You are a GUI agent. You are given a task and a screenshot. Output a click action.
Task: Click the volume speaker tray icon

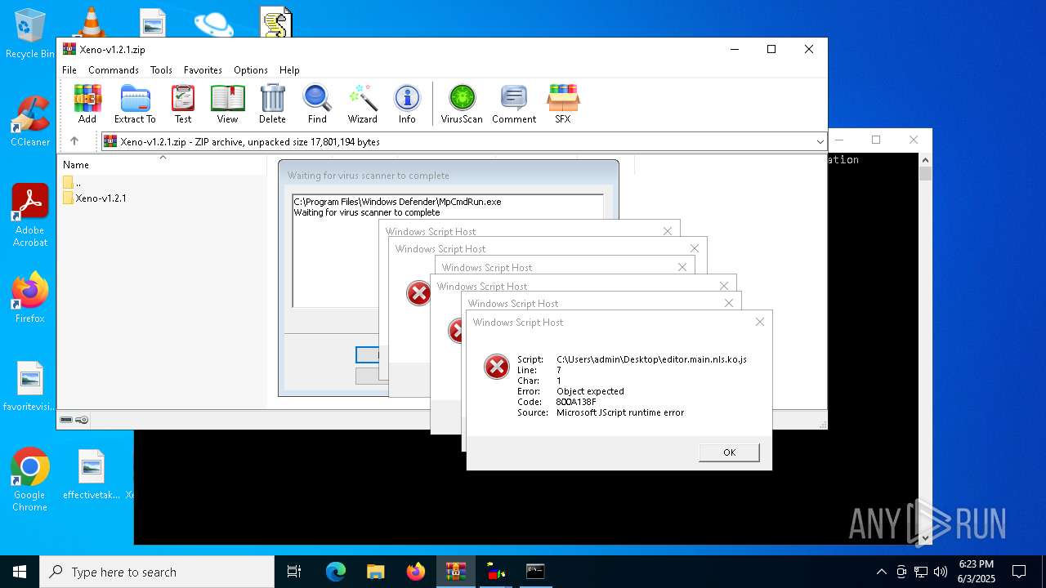pos(941,572)
